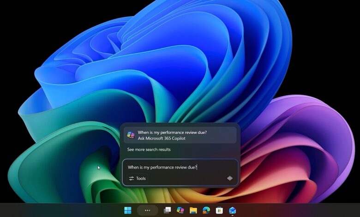The width and height of the screenshot is (360, 217).
Task: Select the Ask Microsoft 365 Copilot suggestion
Action: [x=180, y=135]
